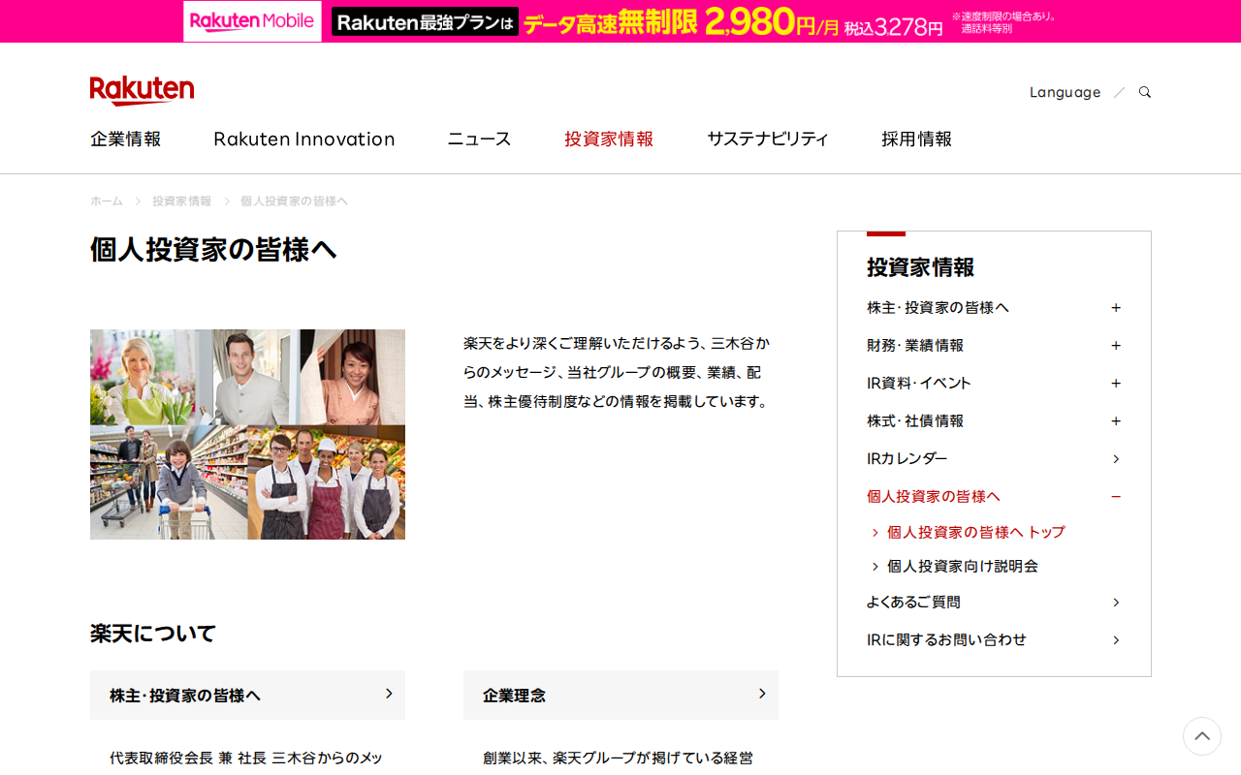The height and width of the screenshot is (775, 1241).
Task: Click 株主・投資家の皆様へ sidebar label text
Action: pos(938,307)
